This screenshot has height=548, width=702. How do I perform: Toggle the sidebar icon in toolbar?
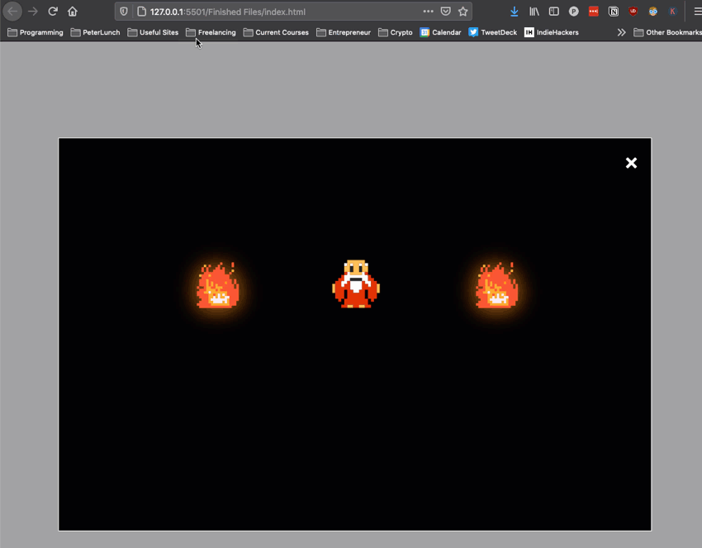(554, 12)
